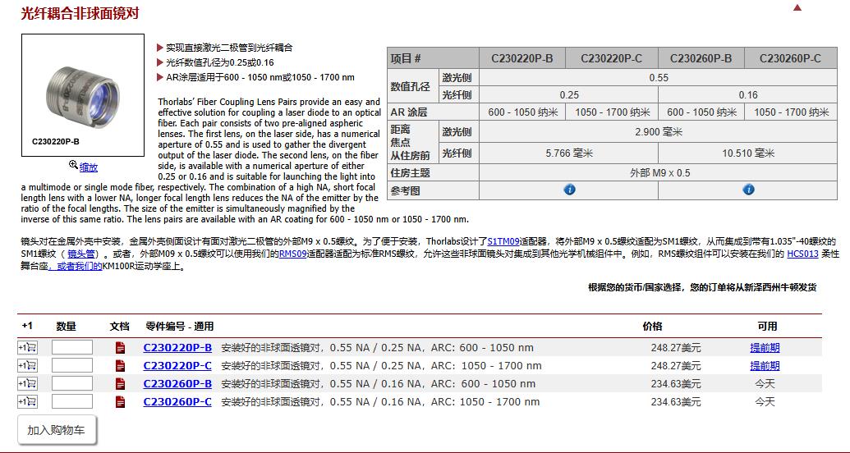
Task: Click 今天 availability in C230260P-C row
Action: click(765, 402)
